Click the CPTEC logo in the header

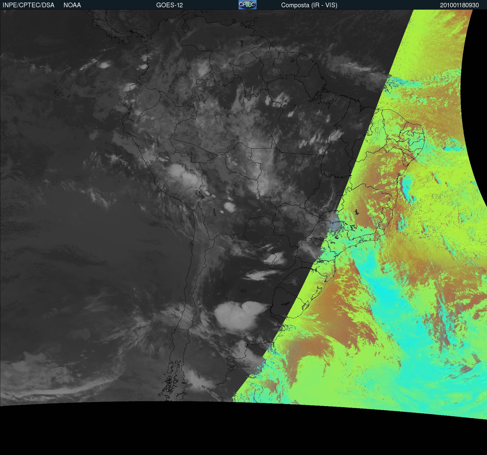point(247,5)
